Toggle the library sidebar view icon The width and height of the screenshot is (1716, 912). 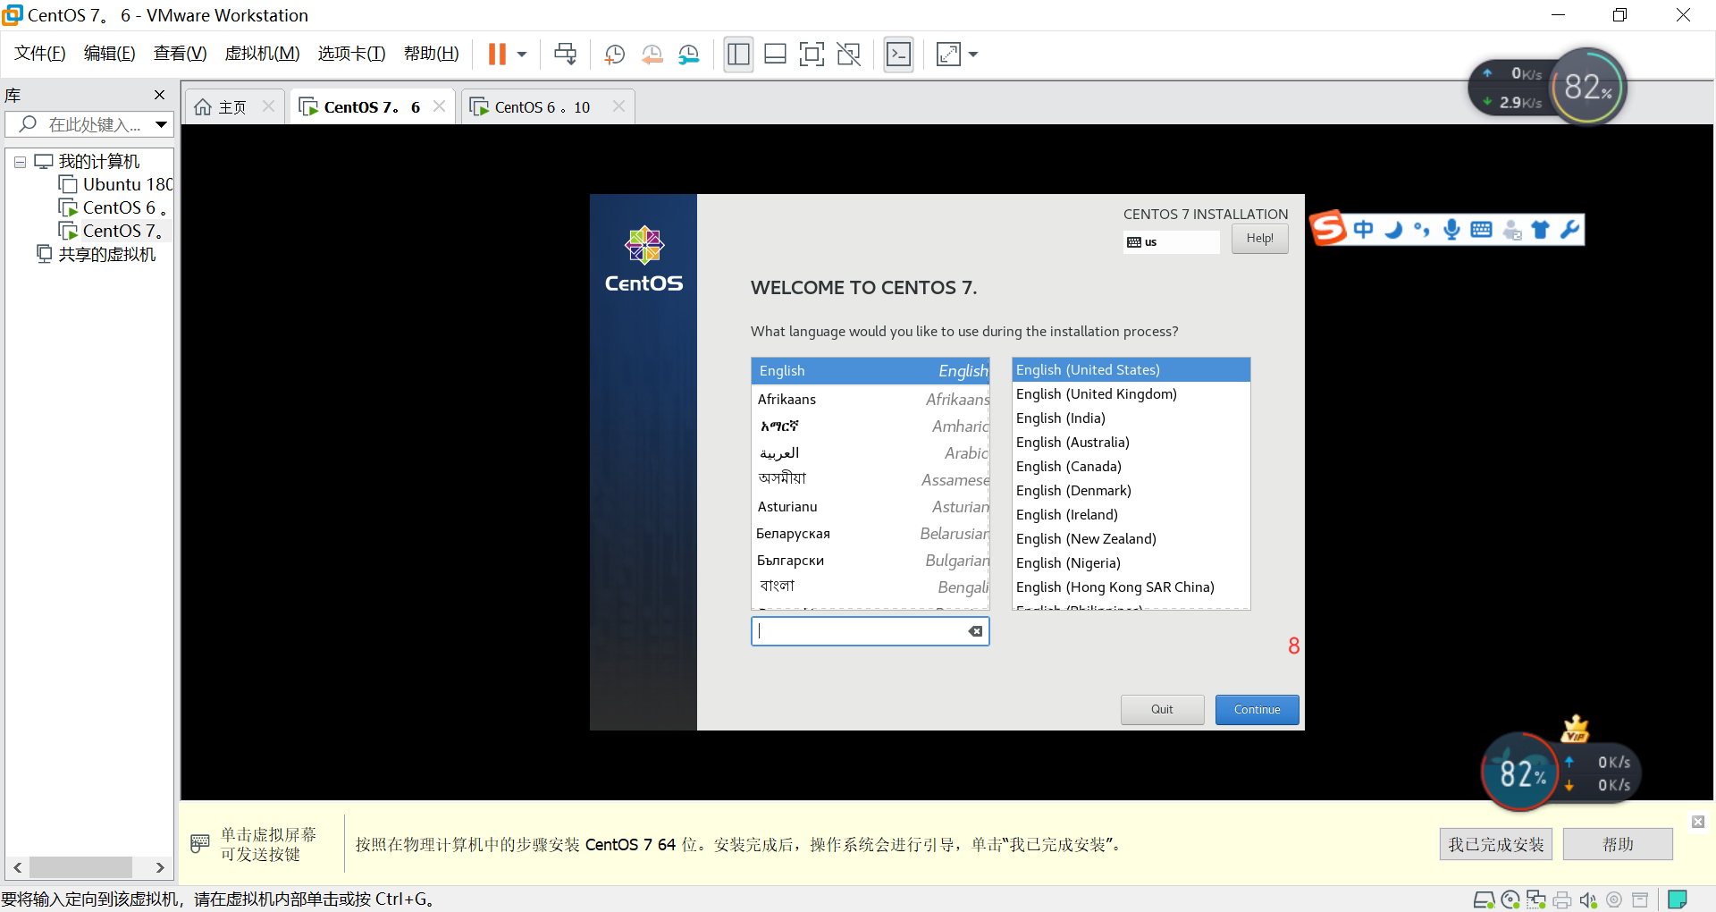click(x=738, y=55)
